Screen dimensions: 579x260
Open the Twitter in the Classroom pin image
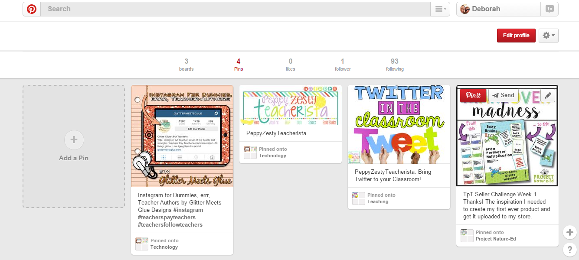point(399,124)
